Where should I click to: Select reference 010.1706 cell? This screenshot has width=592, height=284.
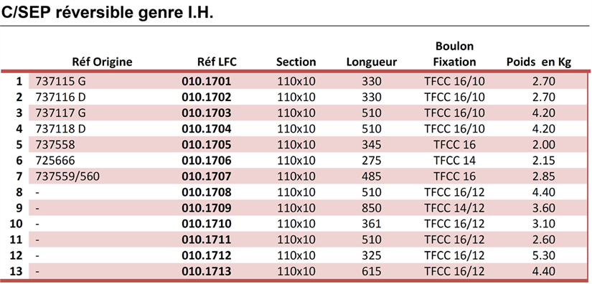[x=206, y=161]
